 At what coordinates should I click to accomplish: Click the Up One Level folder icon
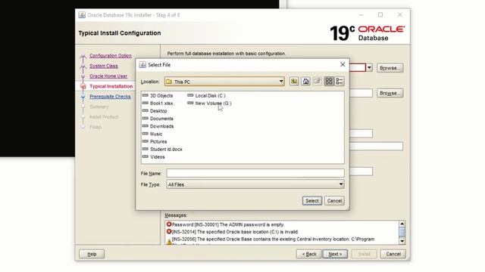pyautogui.click(x=294, y=81)
